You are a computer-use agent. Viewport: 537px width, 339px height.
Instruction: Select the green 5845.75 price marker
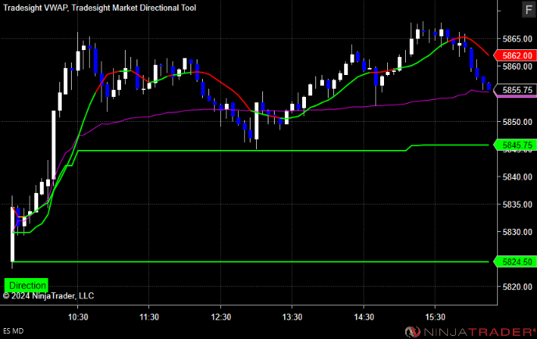point(515,145)
